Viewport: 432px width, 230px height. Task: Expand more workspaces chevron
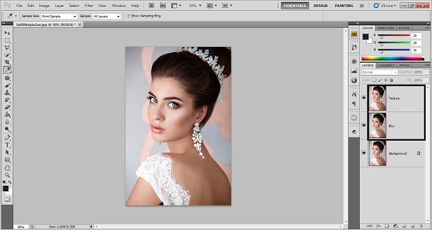point(362,6)
